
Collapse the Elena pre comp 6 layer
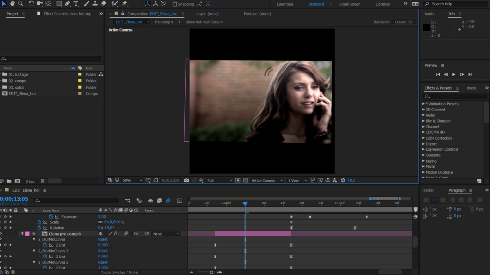tap(22, 234)
